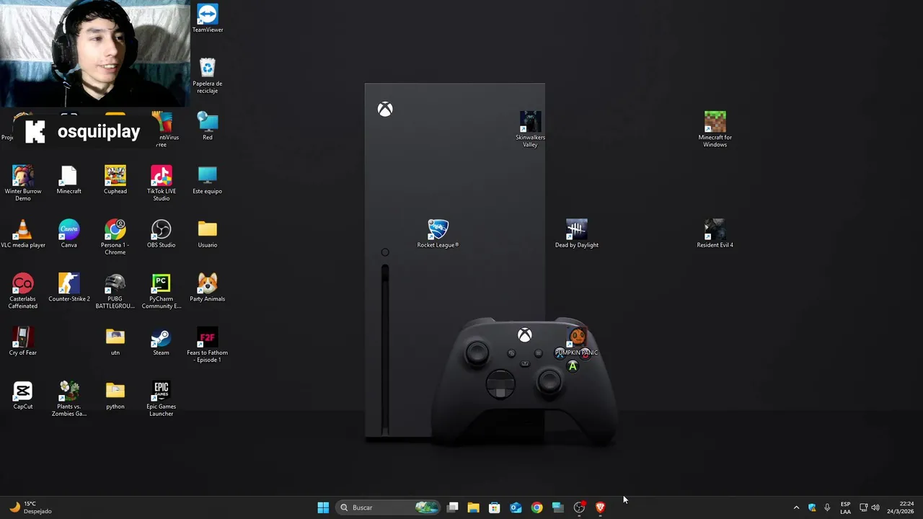The height and width of the screenshot is (519, 923).
Task: Launch Dead by Daylight shortcut
Action: click(x=576, y=234)
